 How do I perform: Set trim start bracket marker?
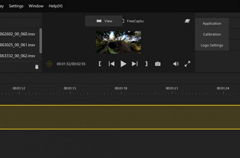pyautogui.click(x=100, y=64)
